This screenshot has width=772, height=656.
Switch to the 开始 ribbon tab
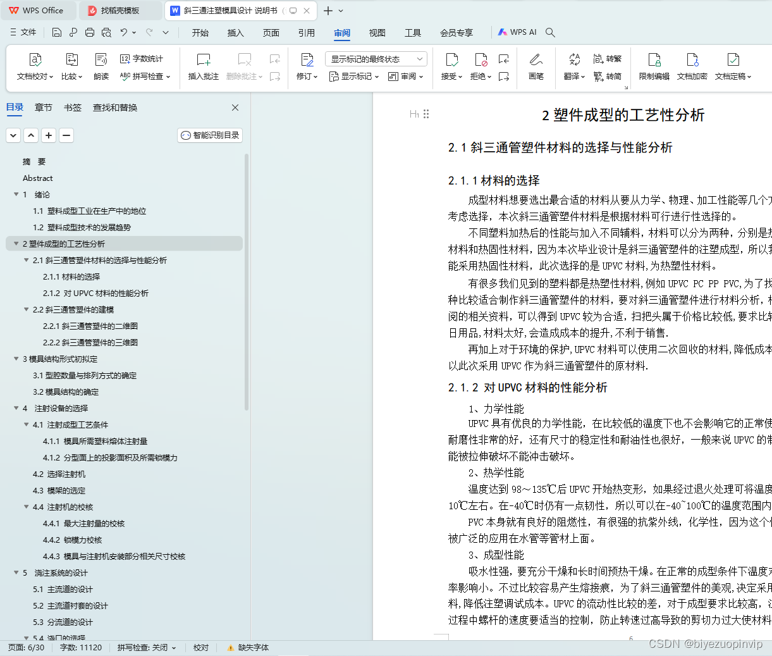tap(200, 33)
